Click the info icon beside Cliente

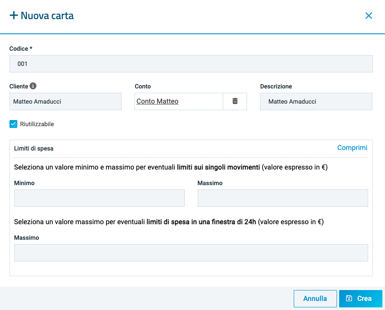(x=33, y=86)
